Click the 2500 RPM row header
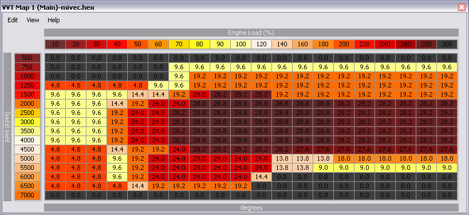 27,113
